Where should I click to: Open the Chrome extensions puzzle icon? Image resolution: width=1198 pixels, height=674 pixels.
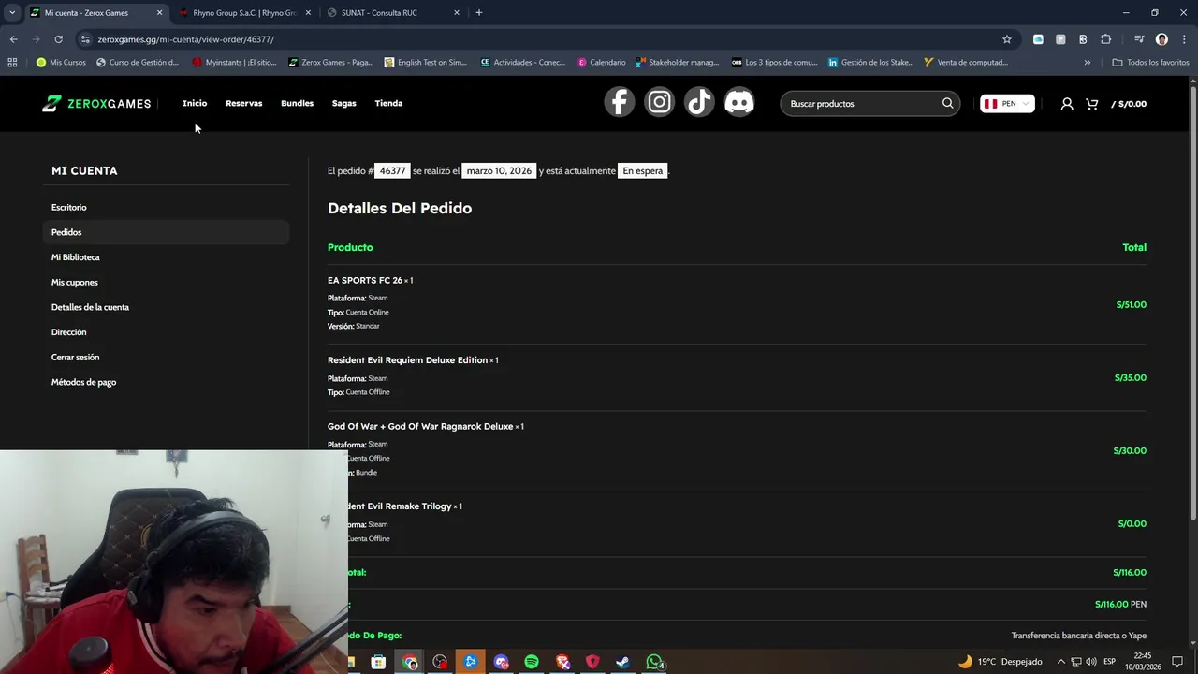1105,39
